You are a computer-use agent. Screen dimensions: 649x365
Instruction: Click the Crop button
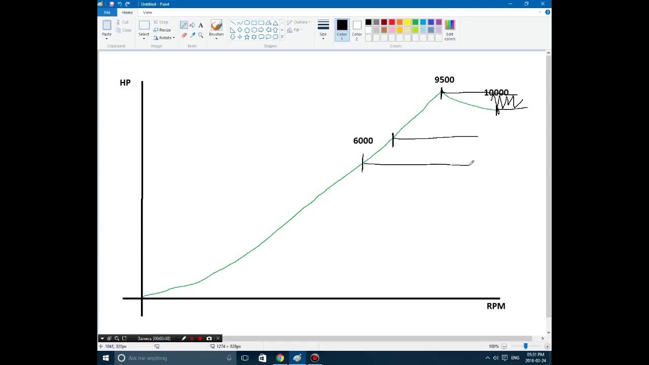point(161,22)
